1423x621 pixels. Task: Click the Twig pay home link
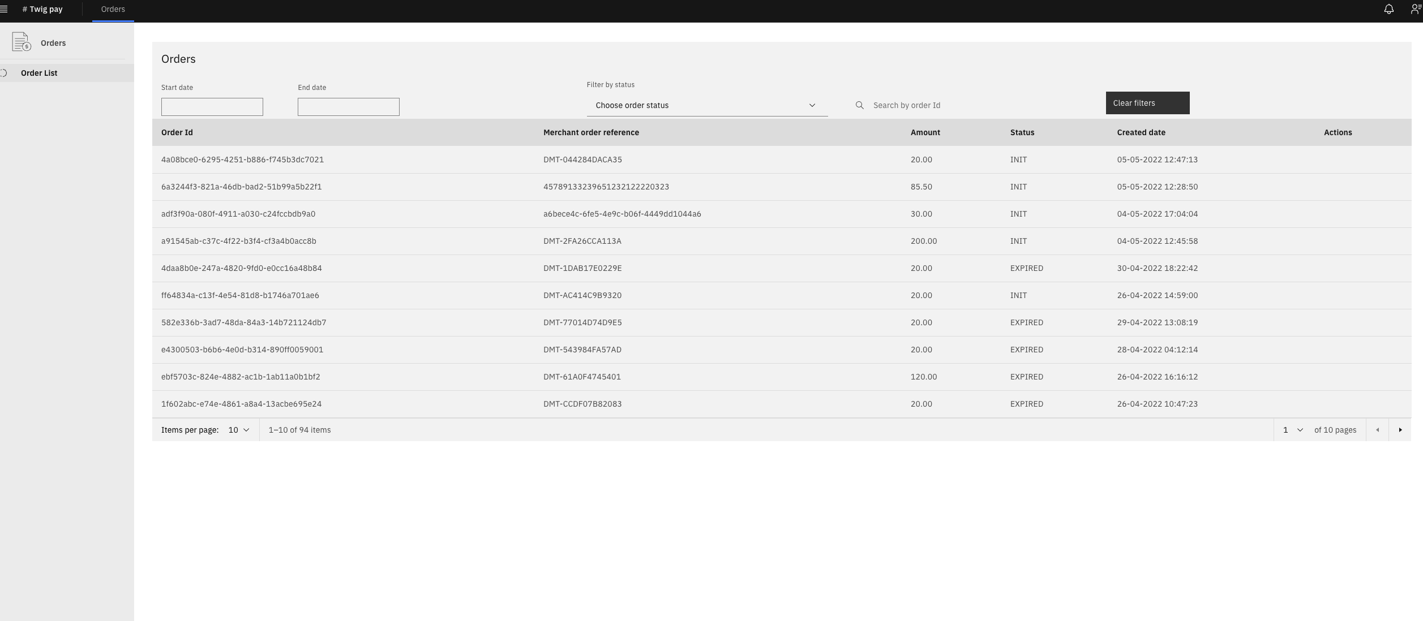click(x=42, y=9)
